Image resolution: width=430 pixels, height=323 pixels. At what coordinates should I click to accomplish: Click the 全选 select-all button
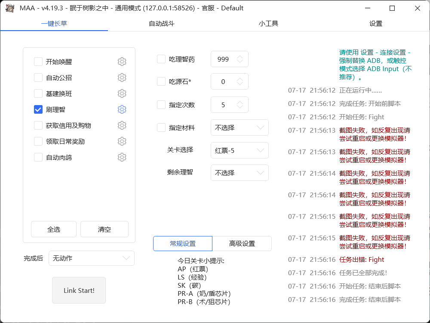tap(53, 229)
